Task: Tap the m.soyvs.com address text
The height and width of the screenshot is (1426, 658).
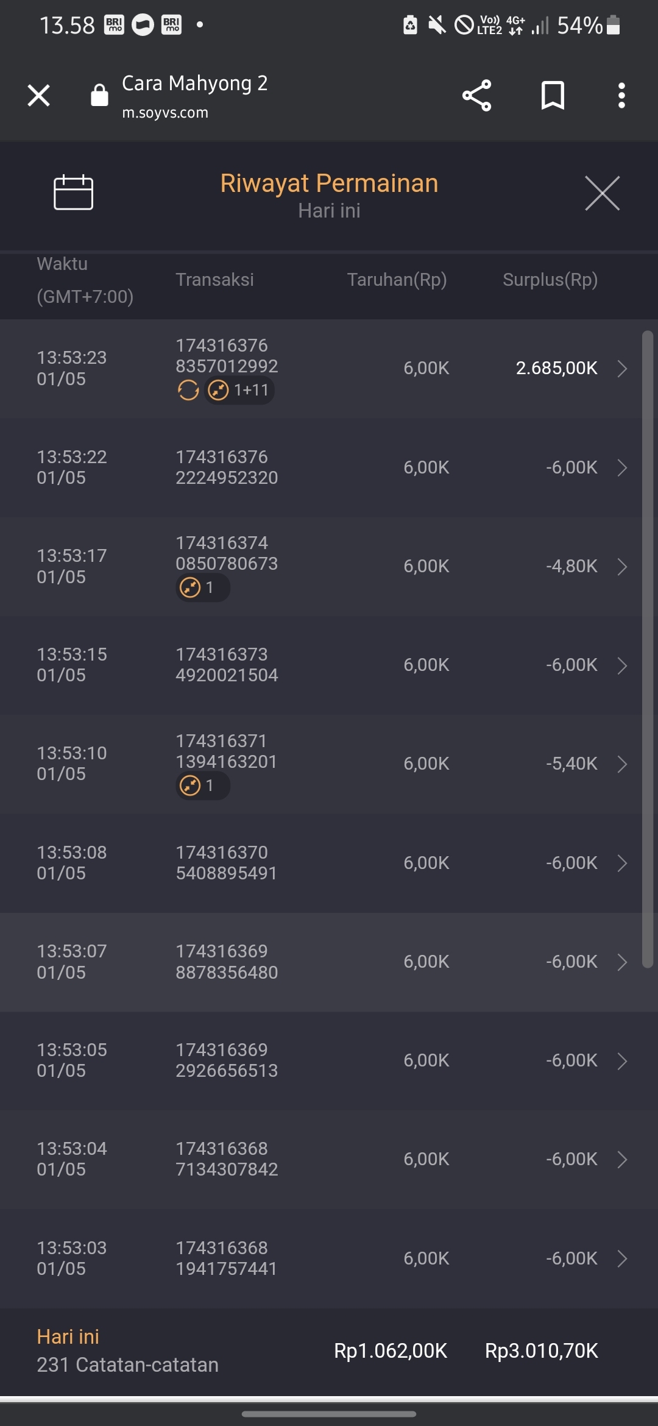Action: [165, 113]
